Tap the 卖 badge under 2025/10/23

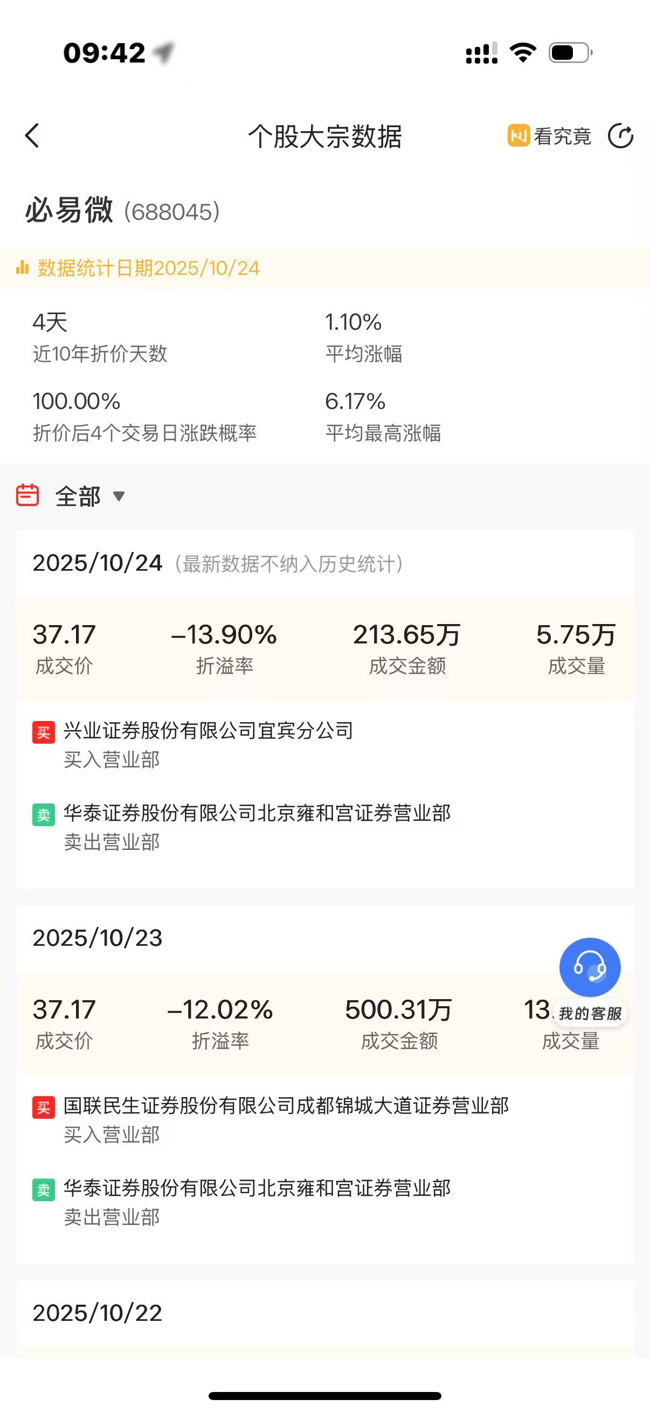[x=43, y=1190]
